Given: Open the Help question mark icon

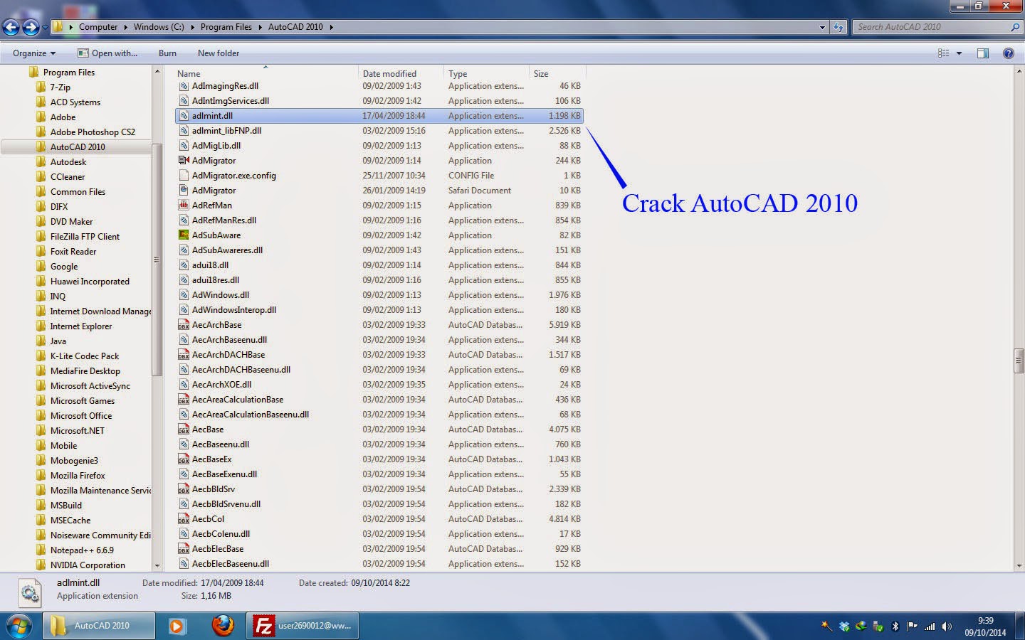Looking at the screenshot, I should (1009, 53).
